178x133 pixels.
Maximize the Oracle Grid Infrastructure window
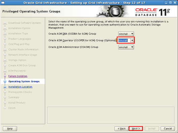click(x=170, y=3)
